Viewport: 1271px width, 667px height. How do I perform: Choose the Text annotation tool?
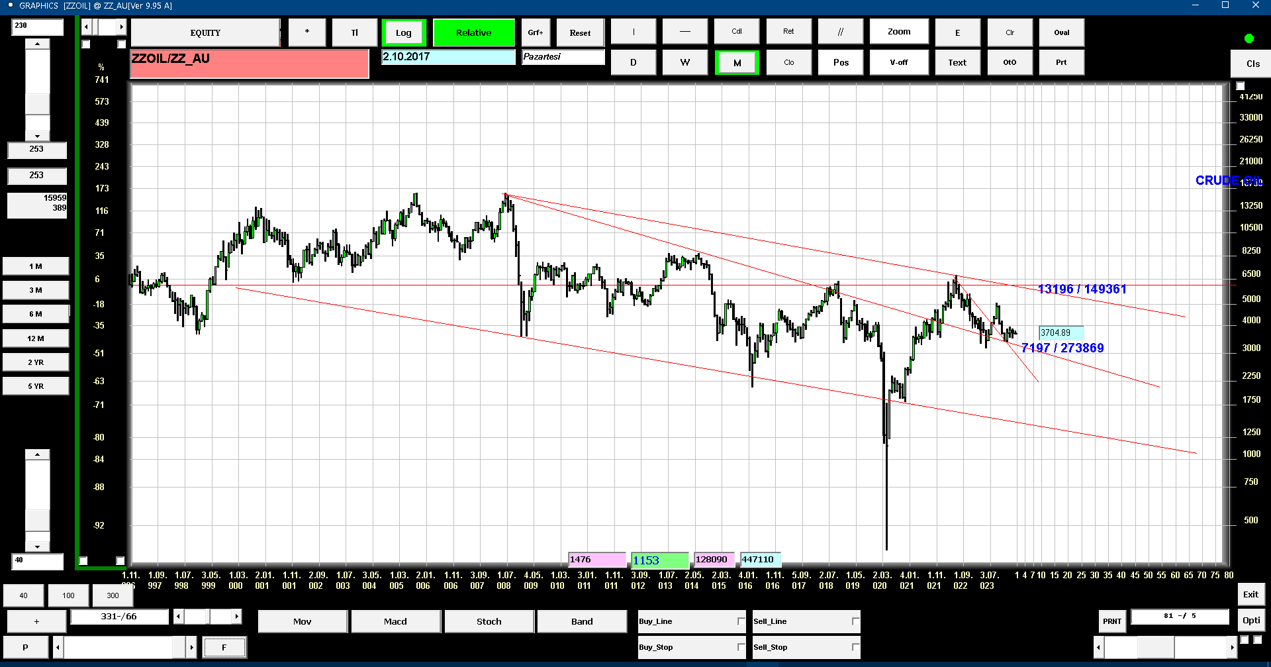(x=957, y=63)
